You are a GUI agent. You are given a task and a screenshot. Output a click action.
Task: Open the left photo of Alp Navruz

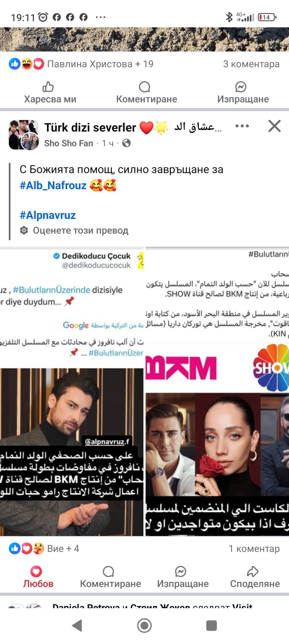72,392
